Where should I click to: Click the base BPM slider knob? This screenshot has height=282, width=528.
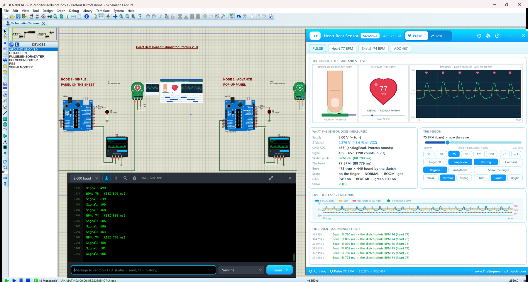447,143
